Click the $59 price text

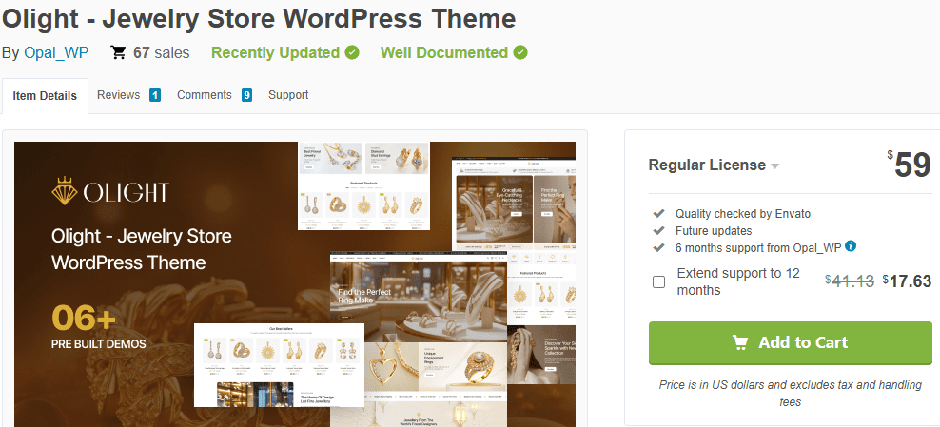click(x=910, y=165)
